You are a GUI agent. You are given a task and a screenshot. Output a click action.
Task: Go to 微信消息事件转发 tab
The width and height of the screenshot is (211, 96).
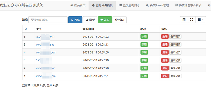(188, 5)
